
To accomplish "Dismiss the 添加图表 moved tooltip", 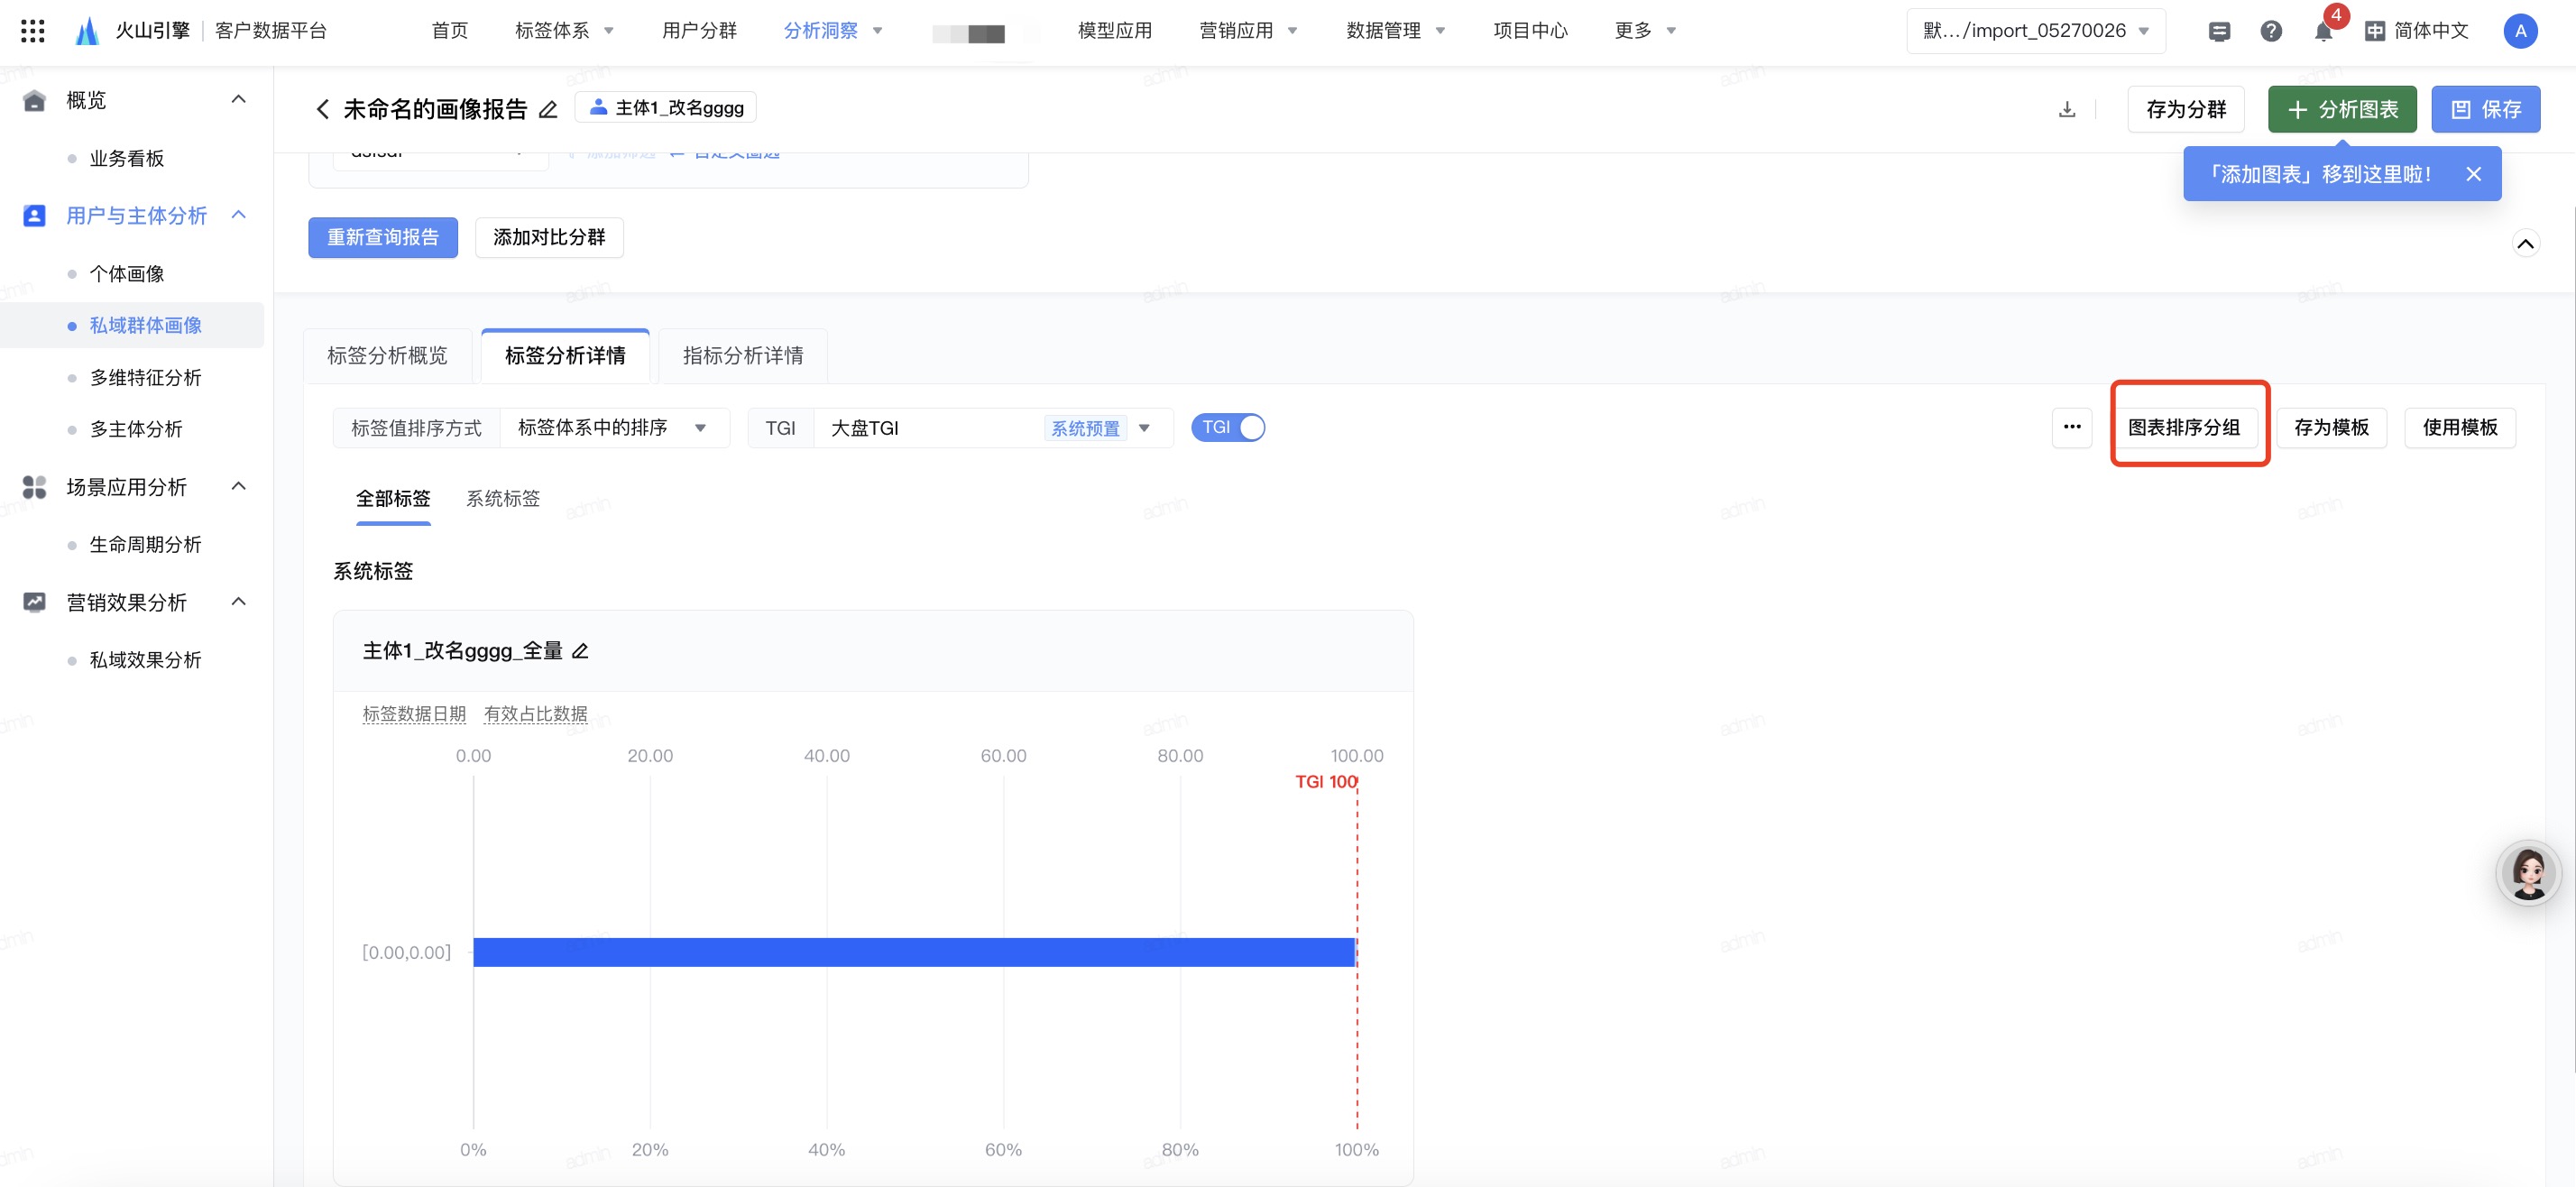I will pyautogui.click(x=2473, y=174).
